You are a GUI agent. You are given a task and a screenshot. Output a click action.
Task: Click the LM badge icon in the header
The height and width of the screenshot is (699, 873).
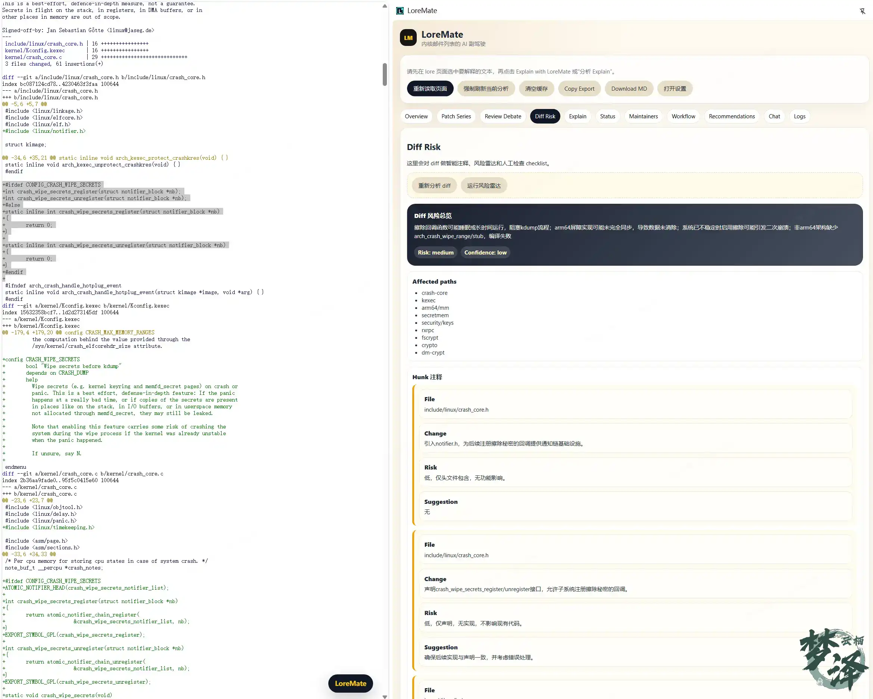[x=408, y=38]
